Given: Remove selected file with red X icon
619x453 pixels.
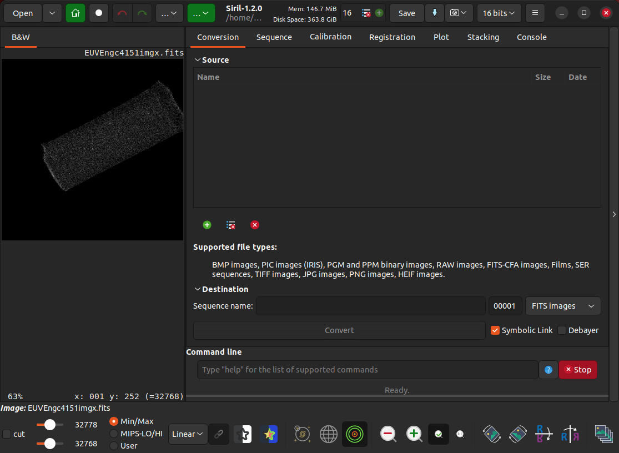Looking at the screenshot, I should pyautogui.click(x=255, y=225).
